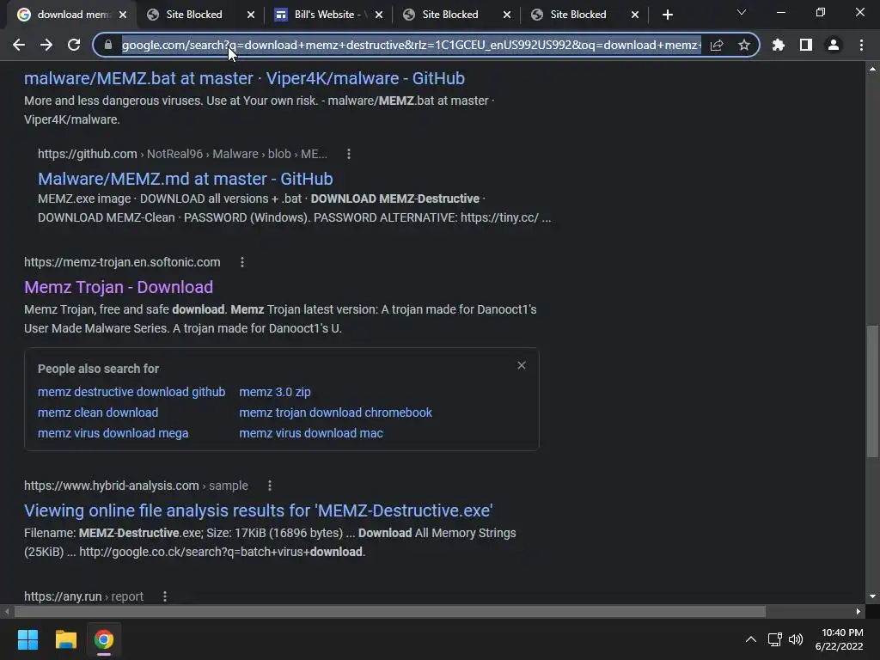Screen dimensions: 880x660
Task: Open Chrome three-dot main menu
Action: point(861,45)
